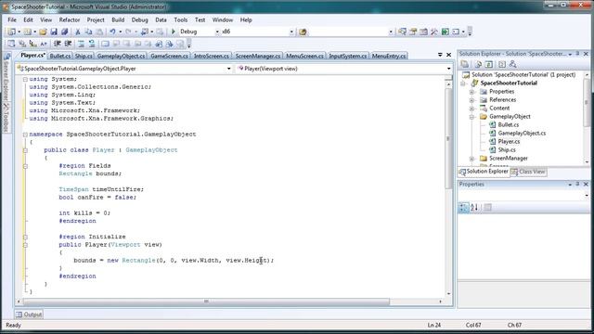Click View Class Diagram in Solution Explorer
594x334 pixels.
tap(513, 64)
